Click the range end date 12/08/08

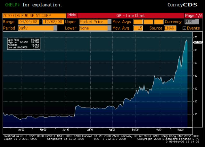53,22
